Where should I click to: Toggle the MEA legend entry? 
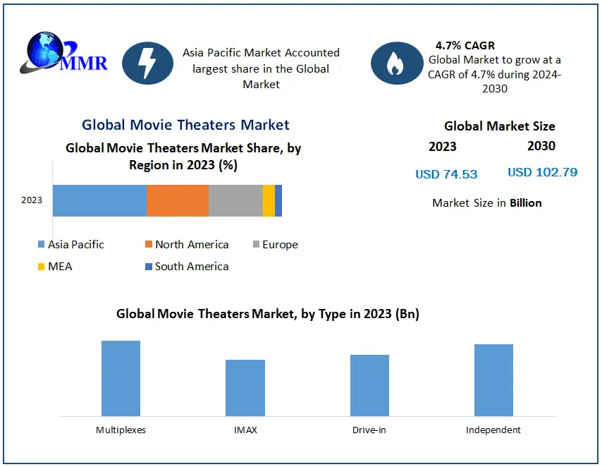coord(41,267)
